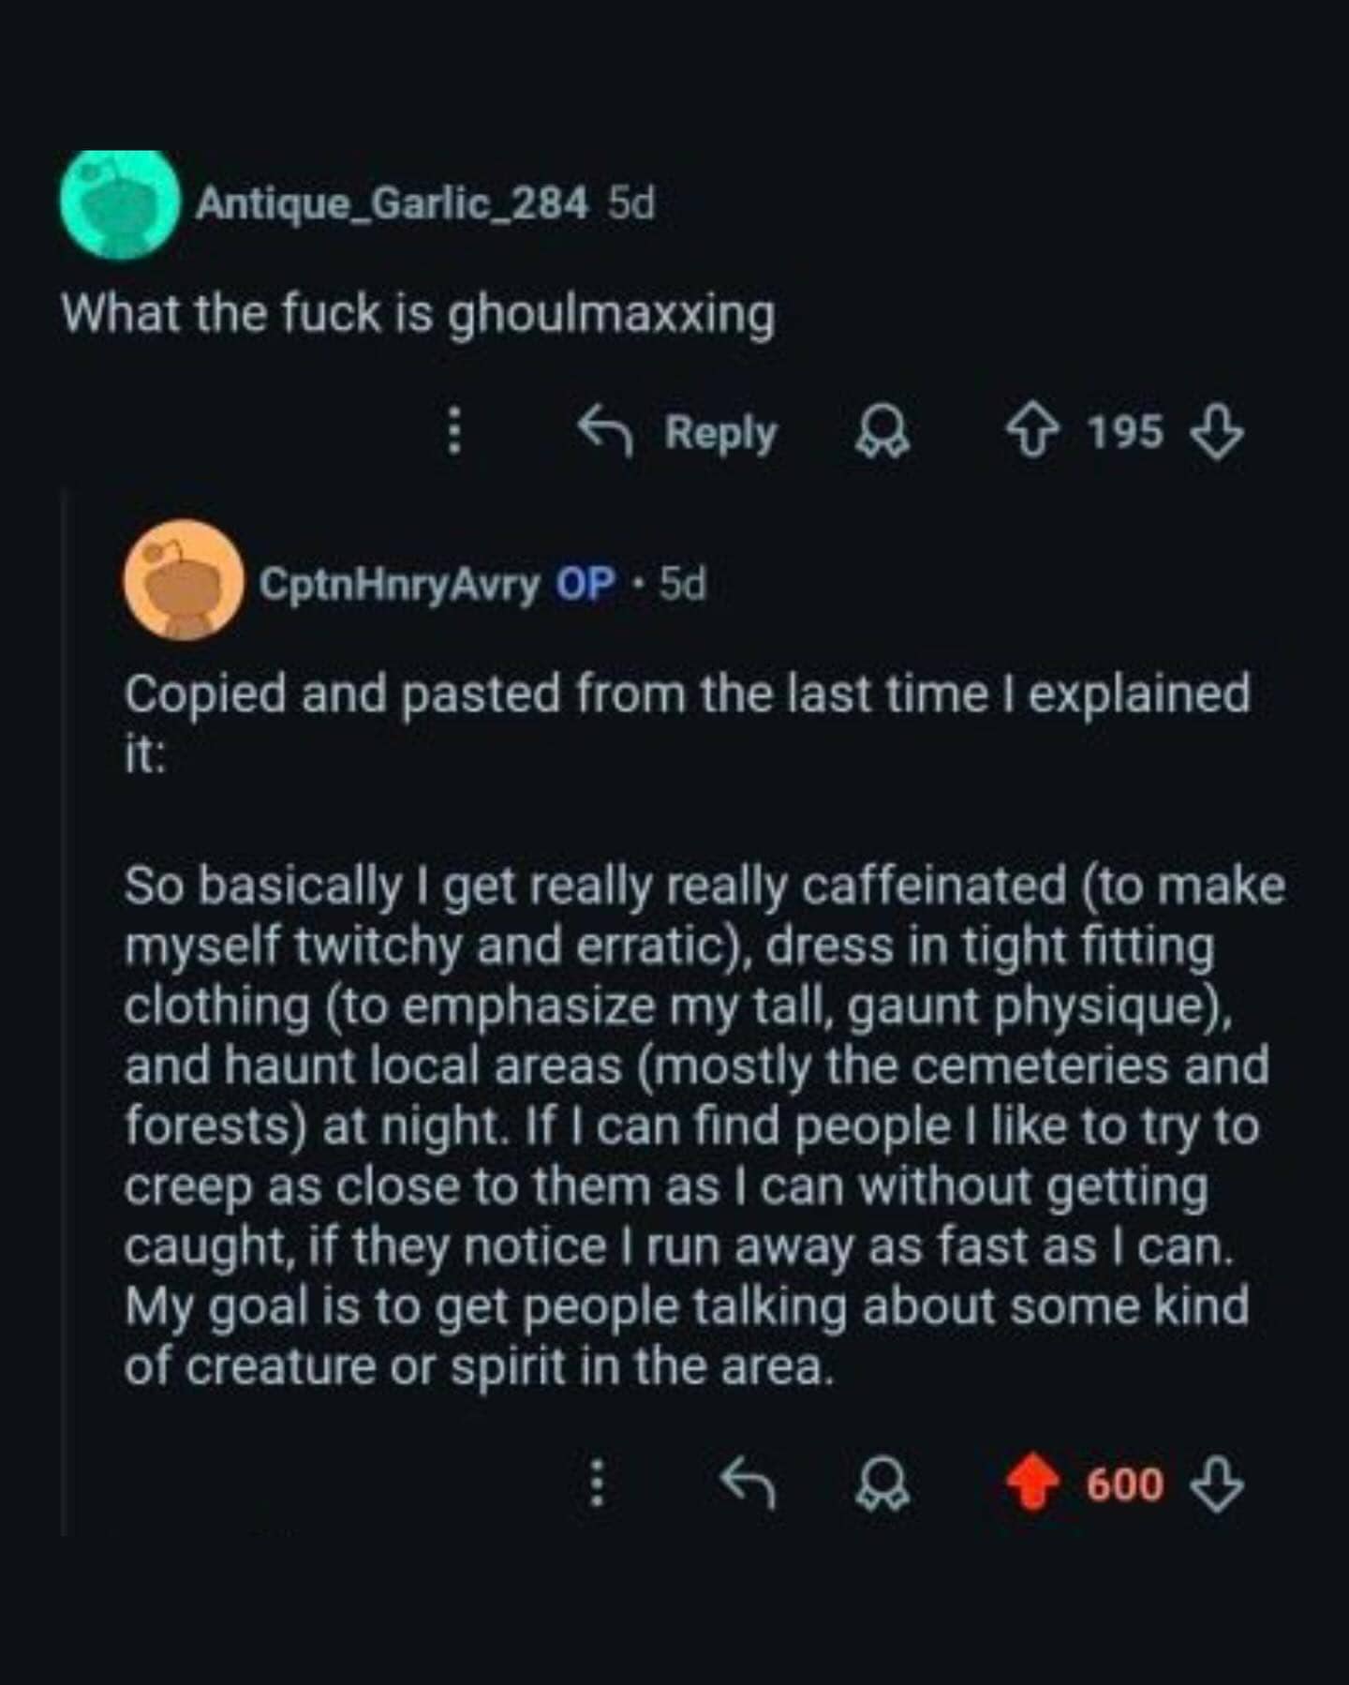Award CptnHnryAvry's ghoulmaxxing explanation

[x=883, y=1484]
